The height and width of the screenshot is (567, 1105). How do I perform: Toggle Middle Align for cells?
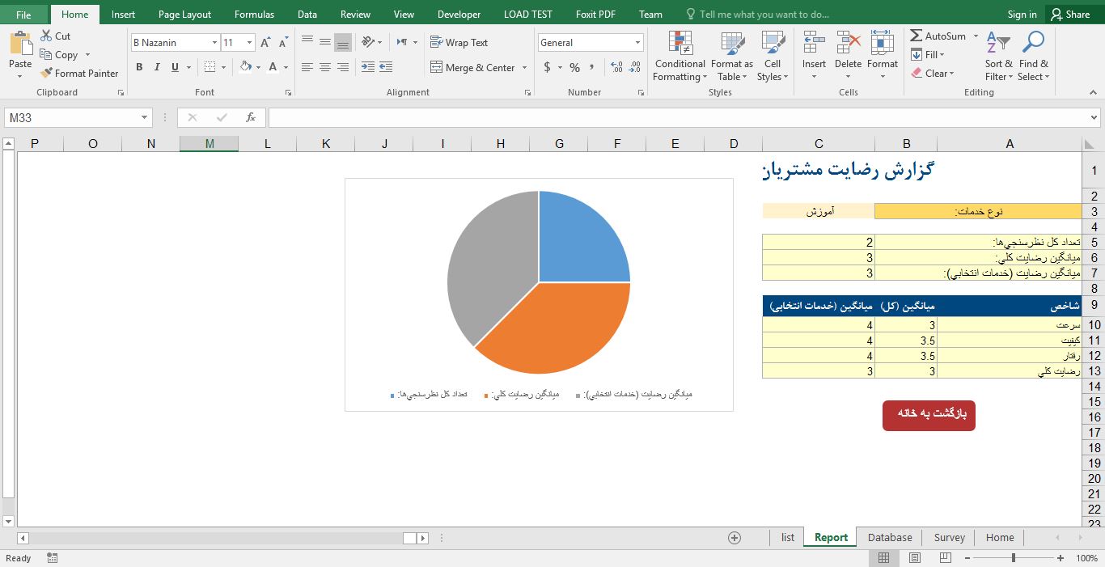pyautogui.click(x=324, y=42)
